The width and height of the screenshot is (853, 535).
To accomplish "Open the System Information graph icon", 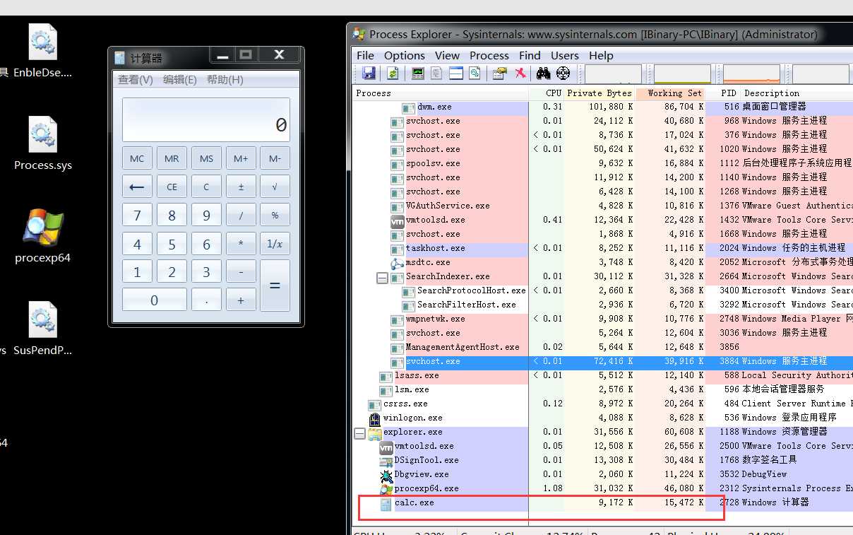I will click(418, 73).
